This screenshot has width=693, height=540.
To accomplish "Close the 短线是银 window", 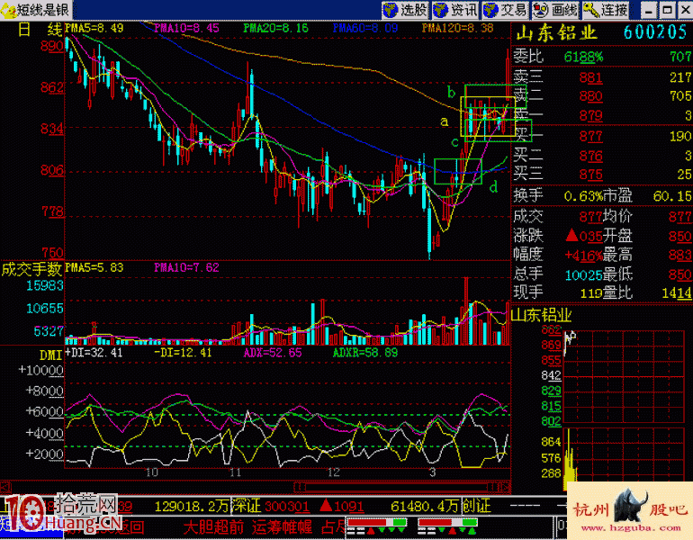I will (x=686, y=10).
